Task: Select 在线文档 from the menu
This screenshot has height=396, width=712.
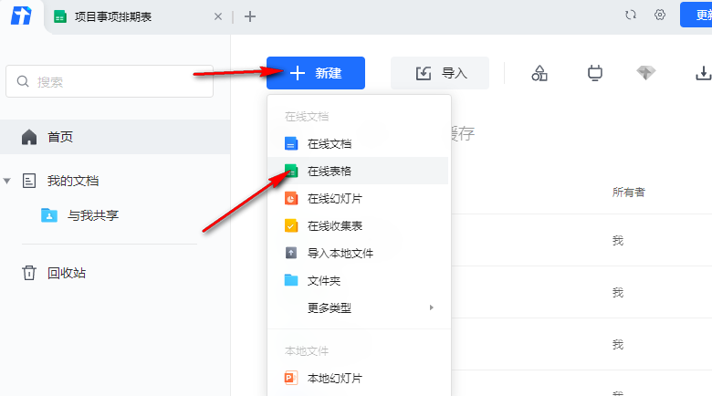Action: tap(330, 143)
